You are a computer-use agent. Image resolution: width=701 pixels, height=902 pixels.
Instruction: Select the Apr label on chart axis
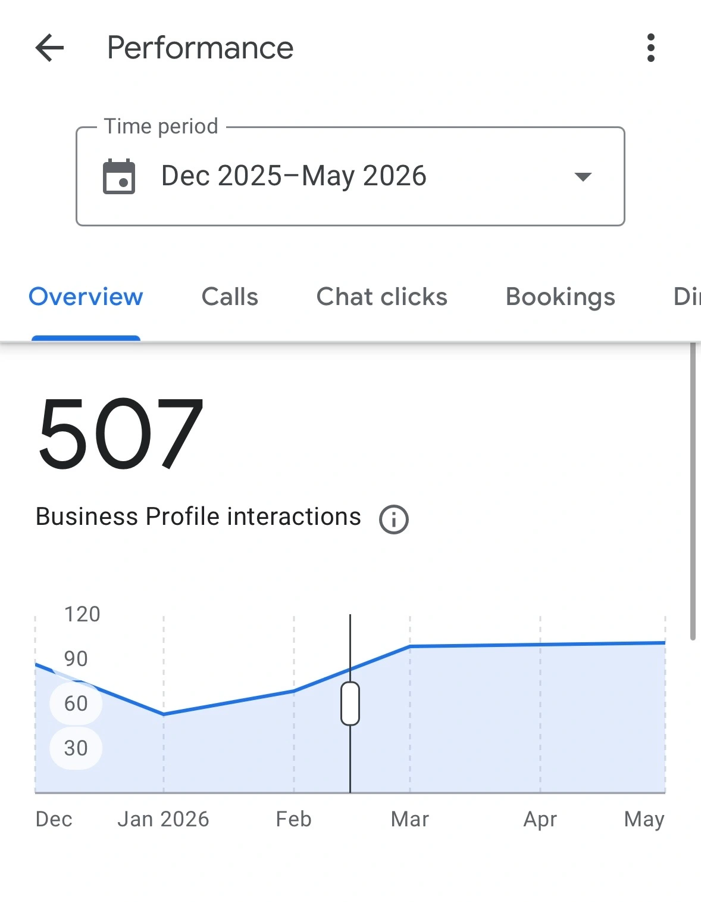tap(540, 820)
